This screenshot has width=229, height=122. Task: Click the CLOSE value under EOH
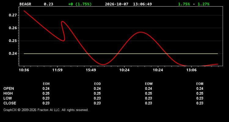[x=46, y=103]
